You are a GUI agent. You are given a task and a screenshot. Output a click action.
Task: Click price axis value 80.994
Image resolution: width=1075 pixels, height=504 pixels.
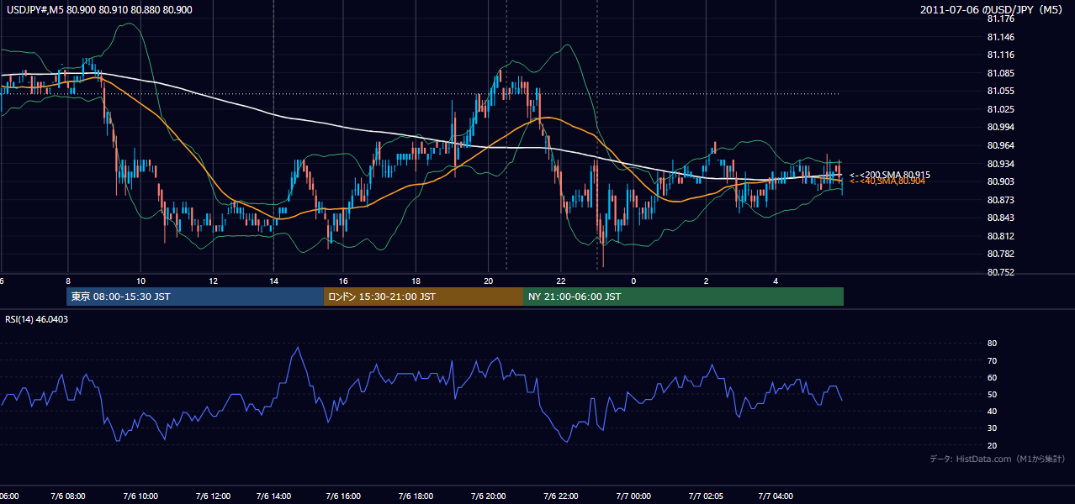(x=999, y=127)
